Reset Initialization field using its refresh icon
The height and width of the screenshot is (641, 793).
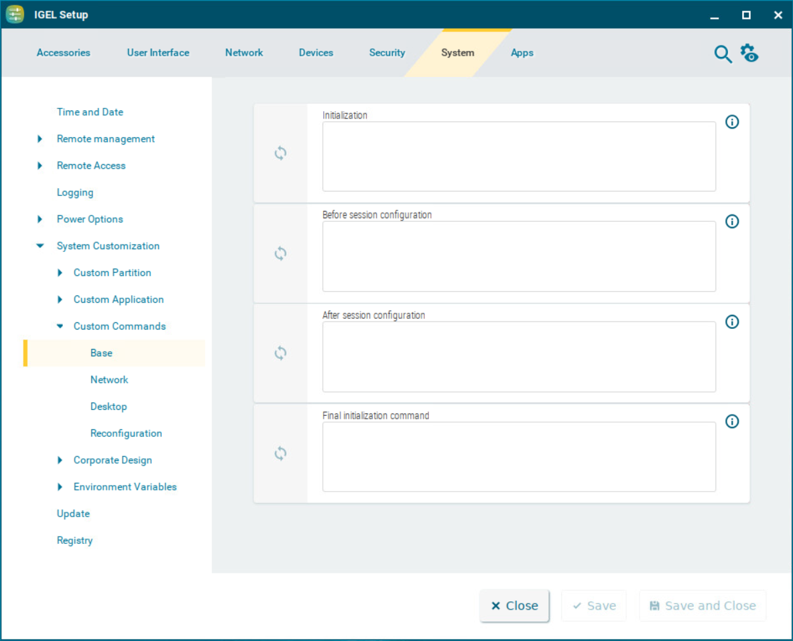(x=280, y=153)
